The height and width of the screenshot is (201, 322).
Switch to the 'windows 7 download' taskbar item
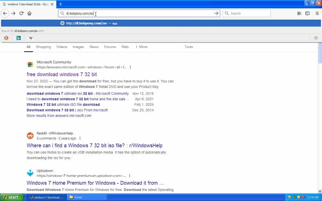coord(47,197)
